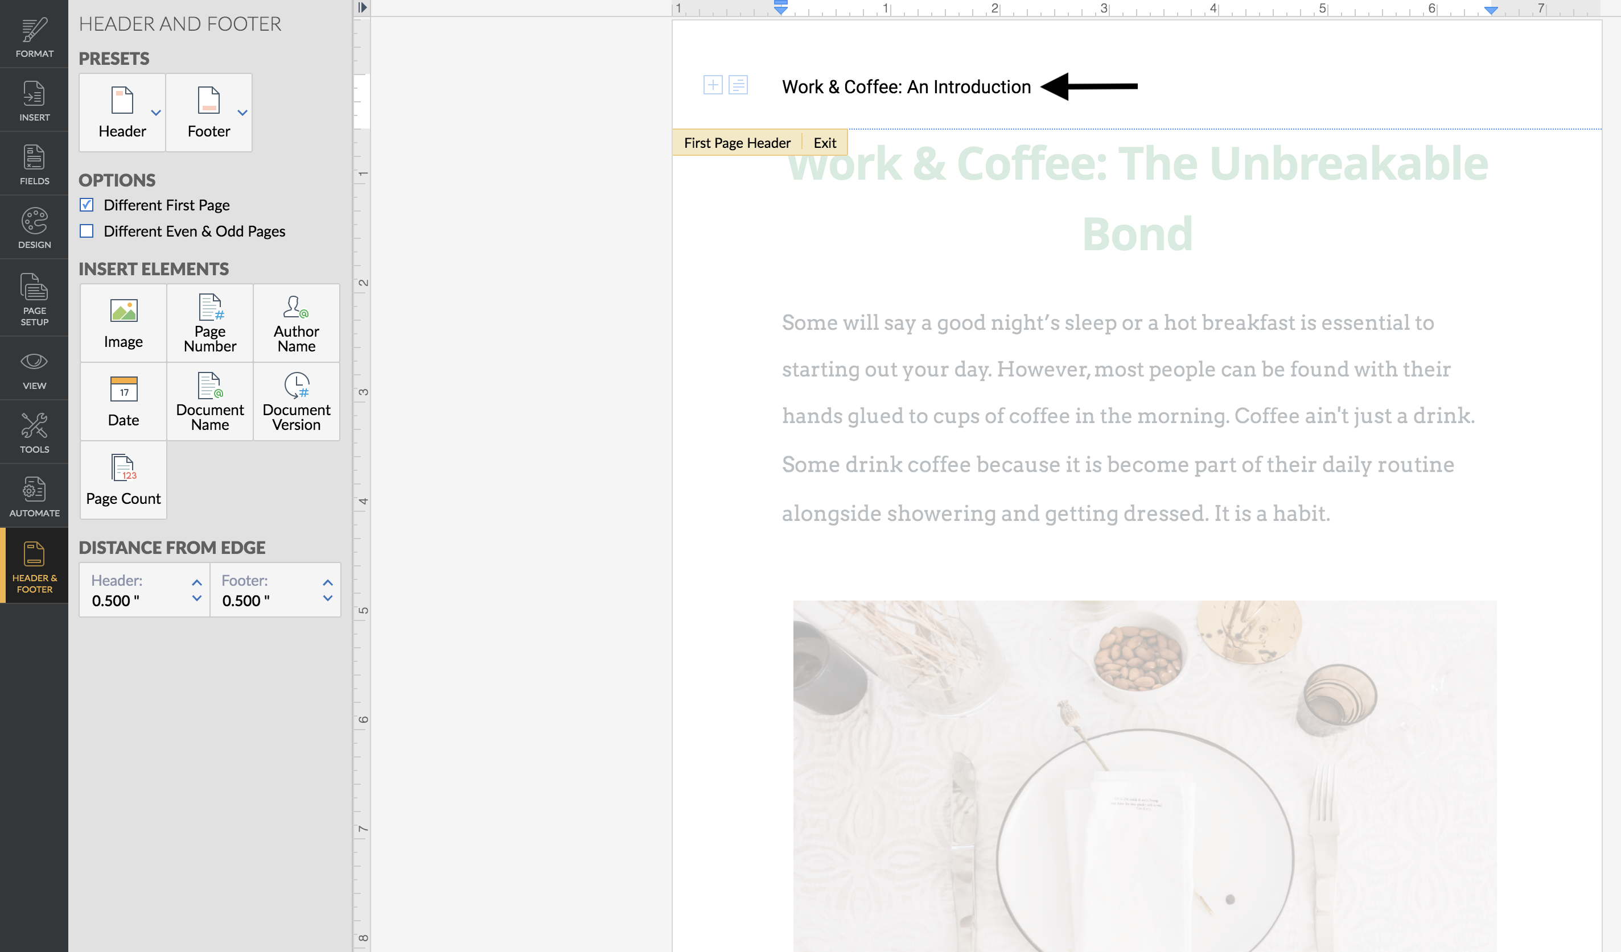Insert Date element into header
This screenshot has width=1621, height=952.
(x=123, y=402)
